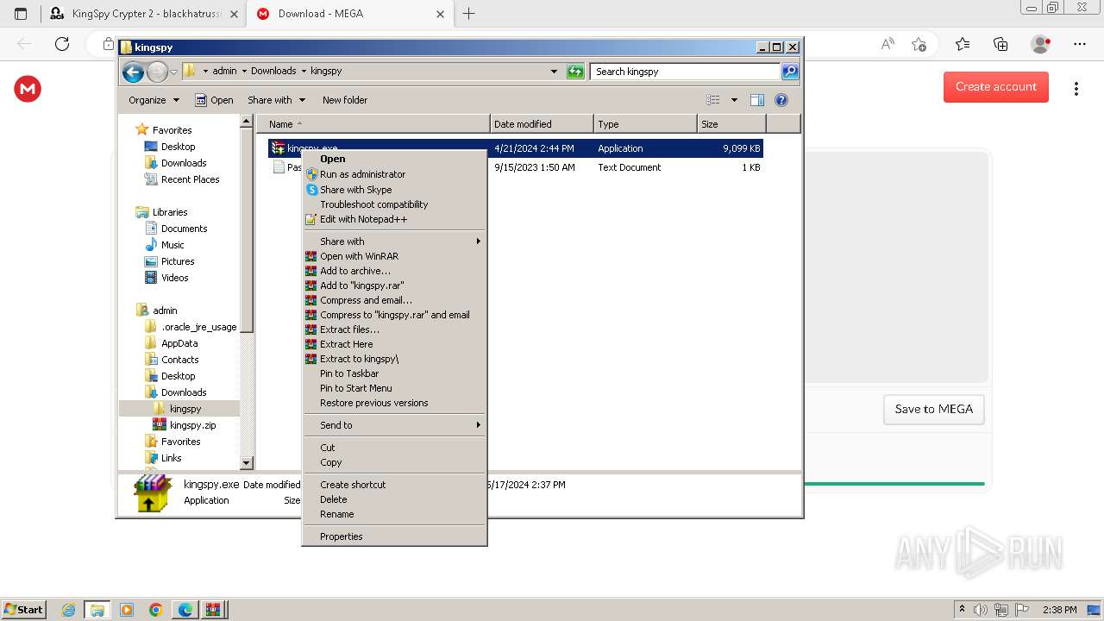
Task: Click the change view icon in Explorer toolbar
Action: click(x=713, y=100)
